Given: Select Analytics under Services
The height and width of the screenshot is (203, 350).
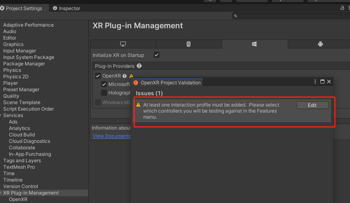Looking at the screenshot, I should (19, 128).
